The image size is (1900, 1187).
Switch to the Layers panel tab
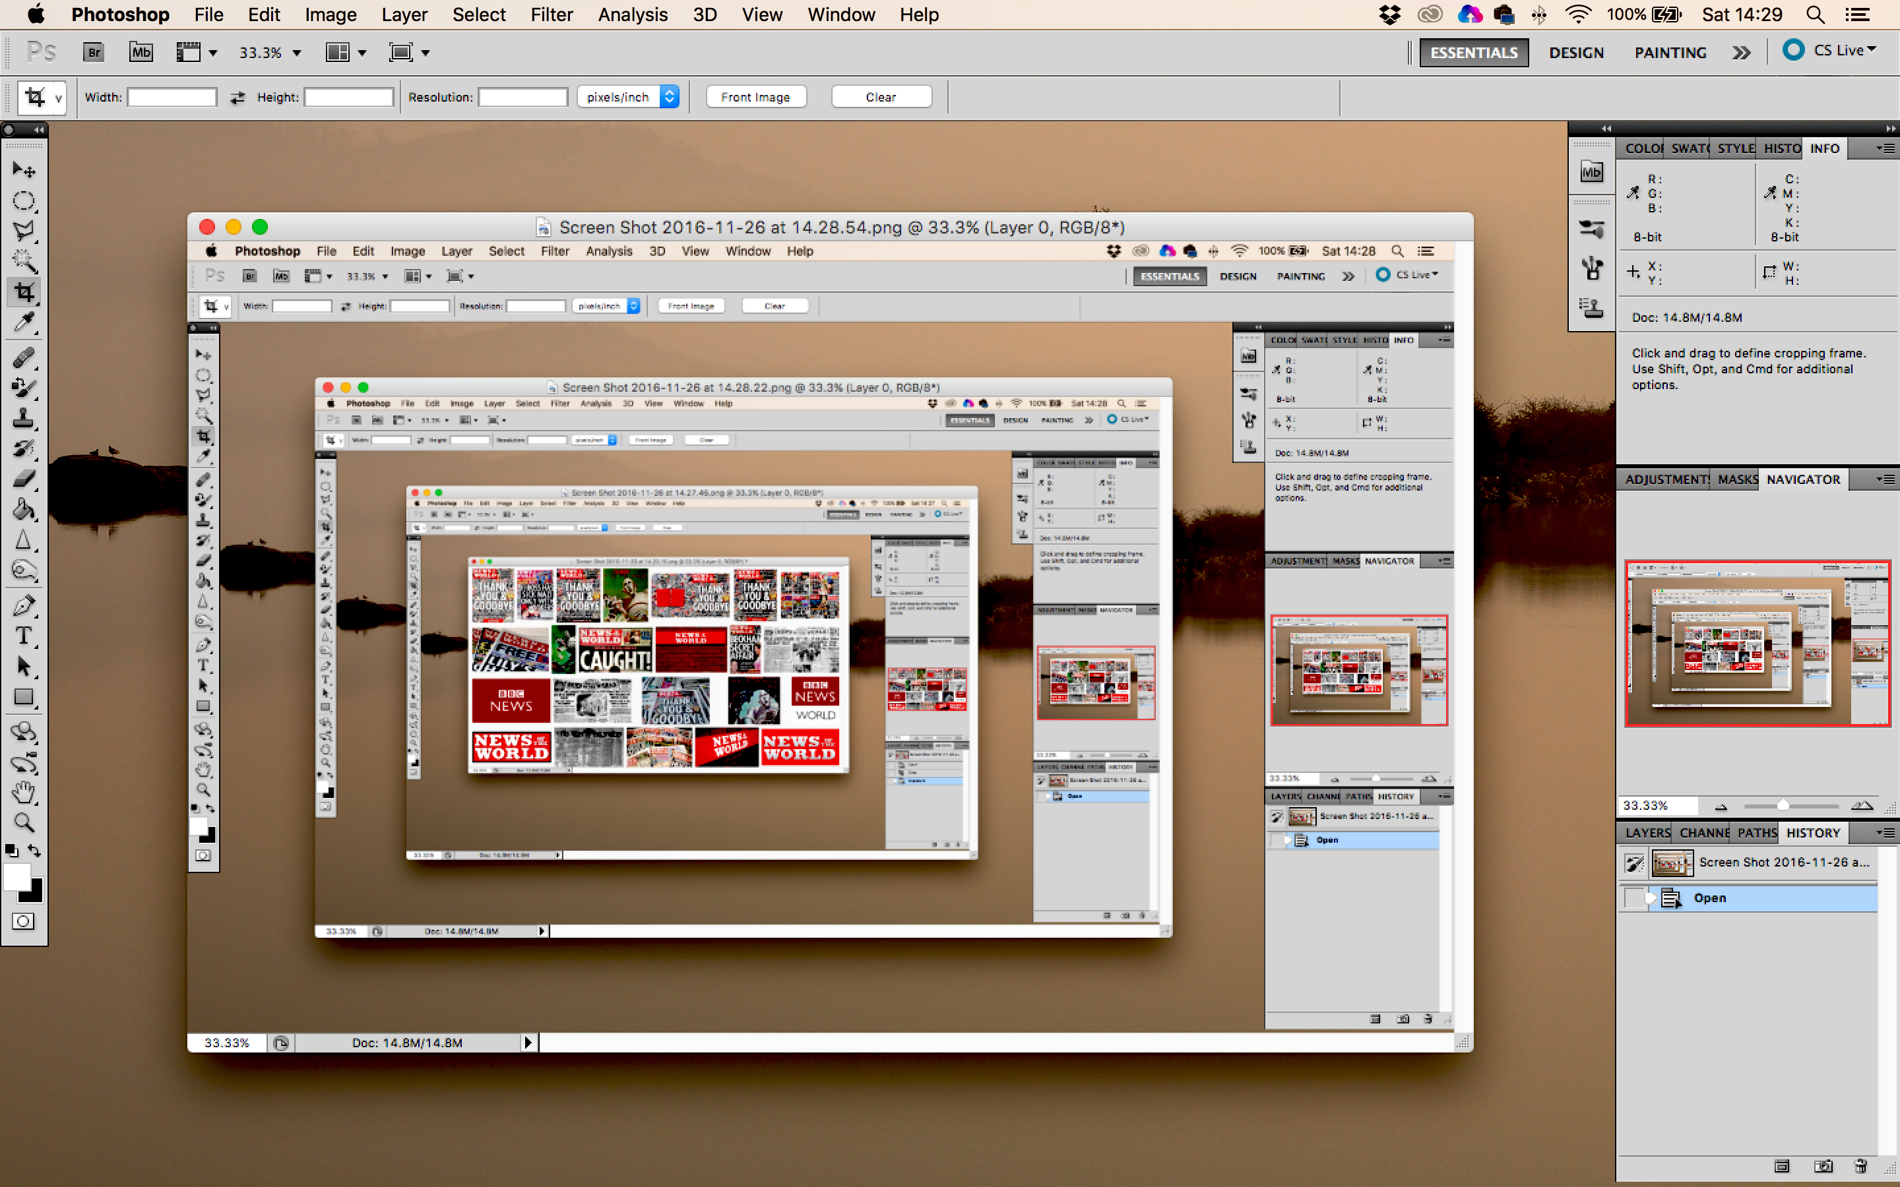pyautogui.click(x=1647, y=833)
